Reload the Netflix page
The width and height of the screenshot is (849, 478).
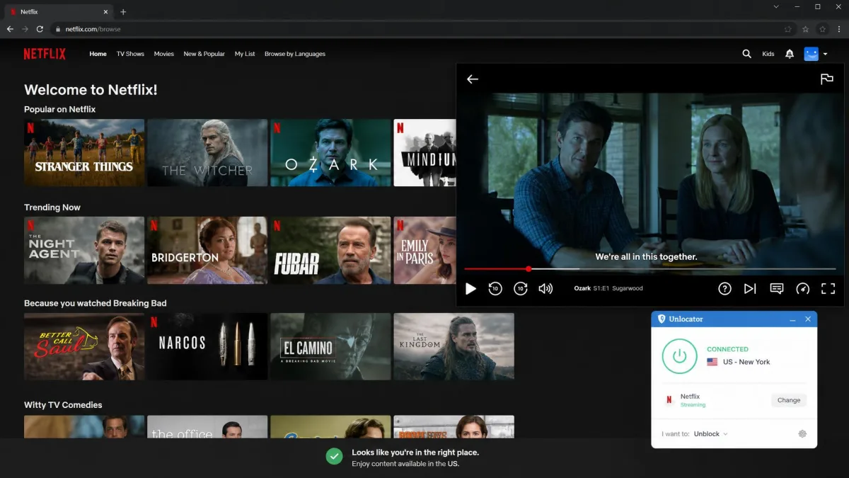tap(40, 29)
